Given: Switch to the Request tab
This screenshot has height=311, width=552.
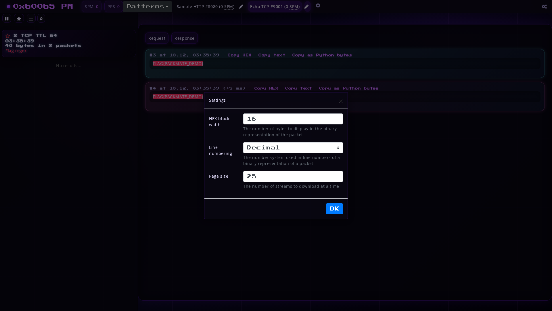Looking at the screenshot, I should point(157,38).
